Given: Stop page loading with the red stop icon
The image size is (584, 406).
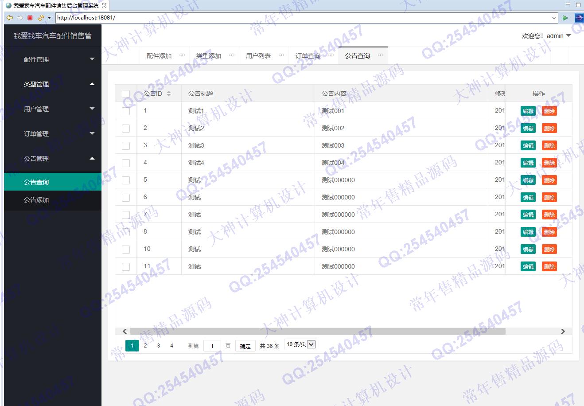Looking at the screenshot, I should [30, 18].
